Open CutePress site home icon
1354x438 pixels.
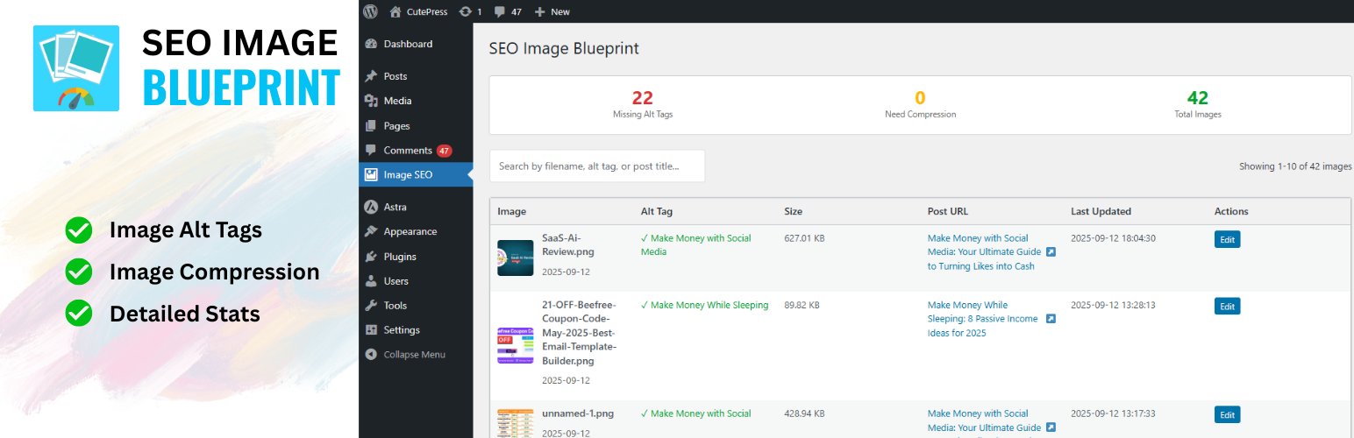point(396,11)
